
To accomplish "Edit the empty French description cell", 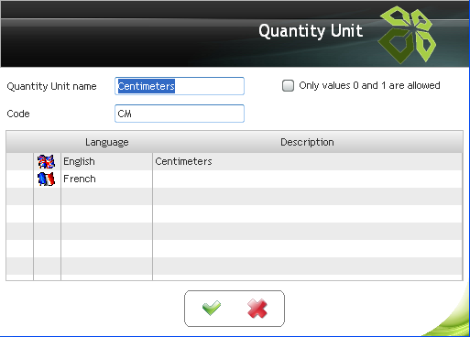I will point(307,179).
